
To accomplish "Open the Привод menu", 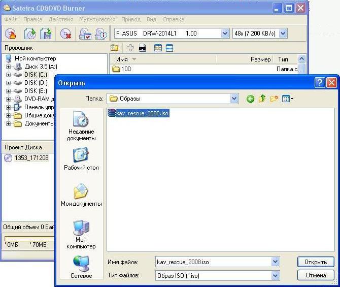I will pyautogui.click(x=131, y=19).
